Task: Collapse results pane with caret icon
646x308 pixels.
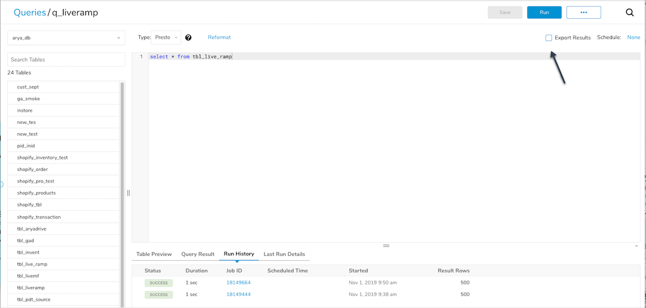Action: pos(636,246)
